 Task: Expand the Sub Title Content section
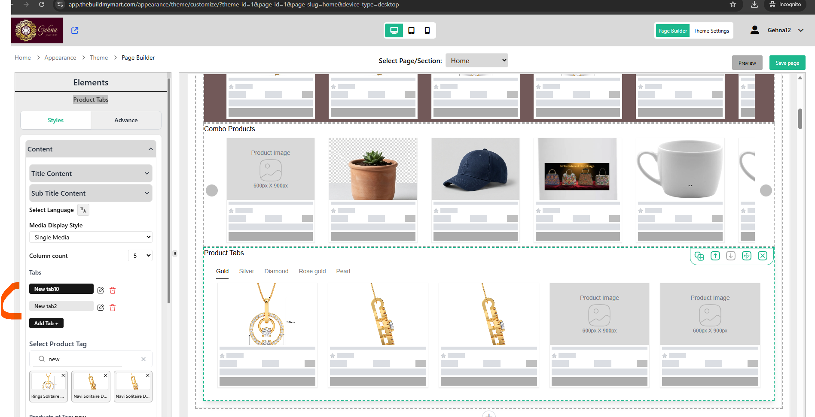pyautogui.click(x=91, y=193)
